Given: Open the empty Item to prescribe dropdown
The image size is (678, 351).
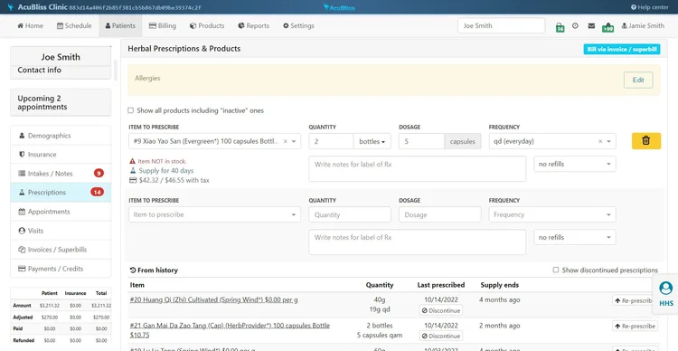Looking at the screenshot, I should (x=214, y=214).
